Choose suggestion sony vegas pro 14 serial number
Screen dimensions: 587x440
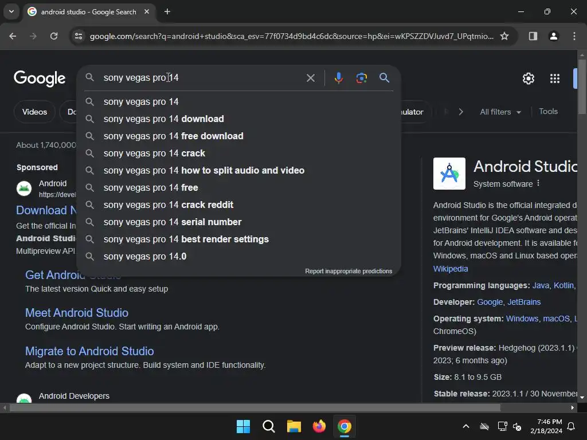(x=238, y=222)
